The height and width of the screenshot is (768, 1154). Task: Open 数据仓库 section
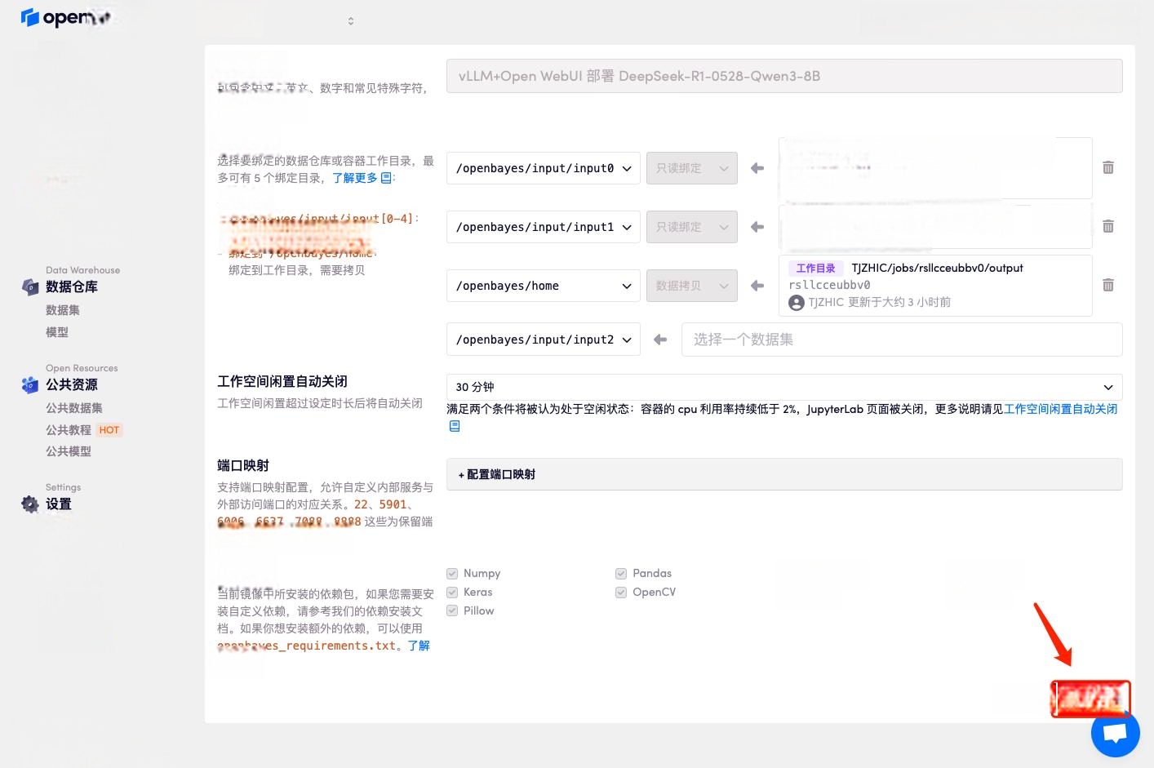pos(72,286)
